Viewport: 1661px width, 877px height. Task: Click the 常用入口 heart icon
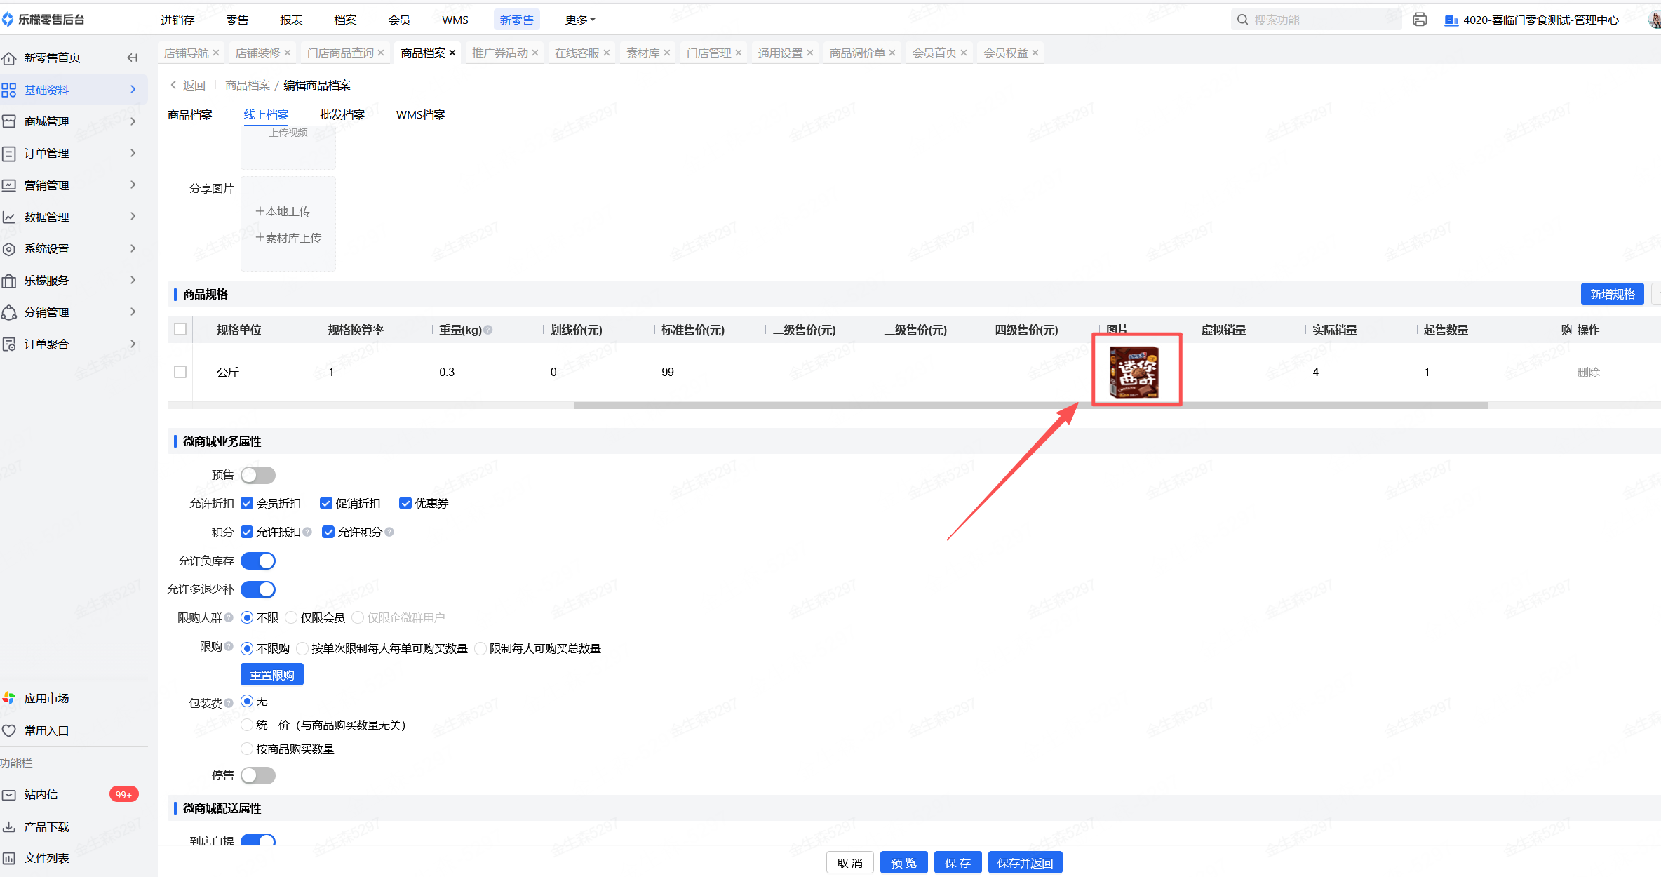pos(9,730)
